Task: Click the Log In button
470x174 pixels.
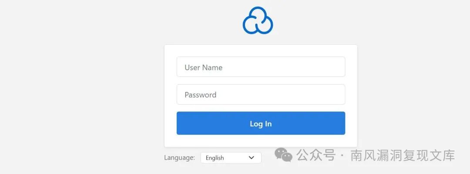Action: coord(261,123)
